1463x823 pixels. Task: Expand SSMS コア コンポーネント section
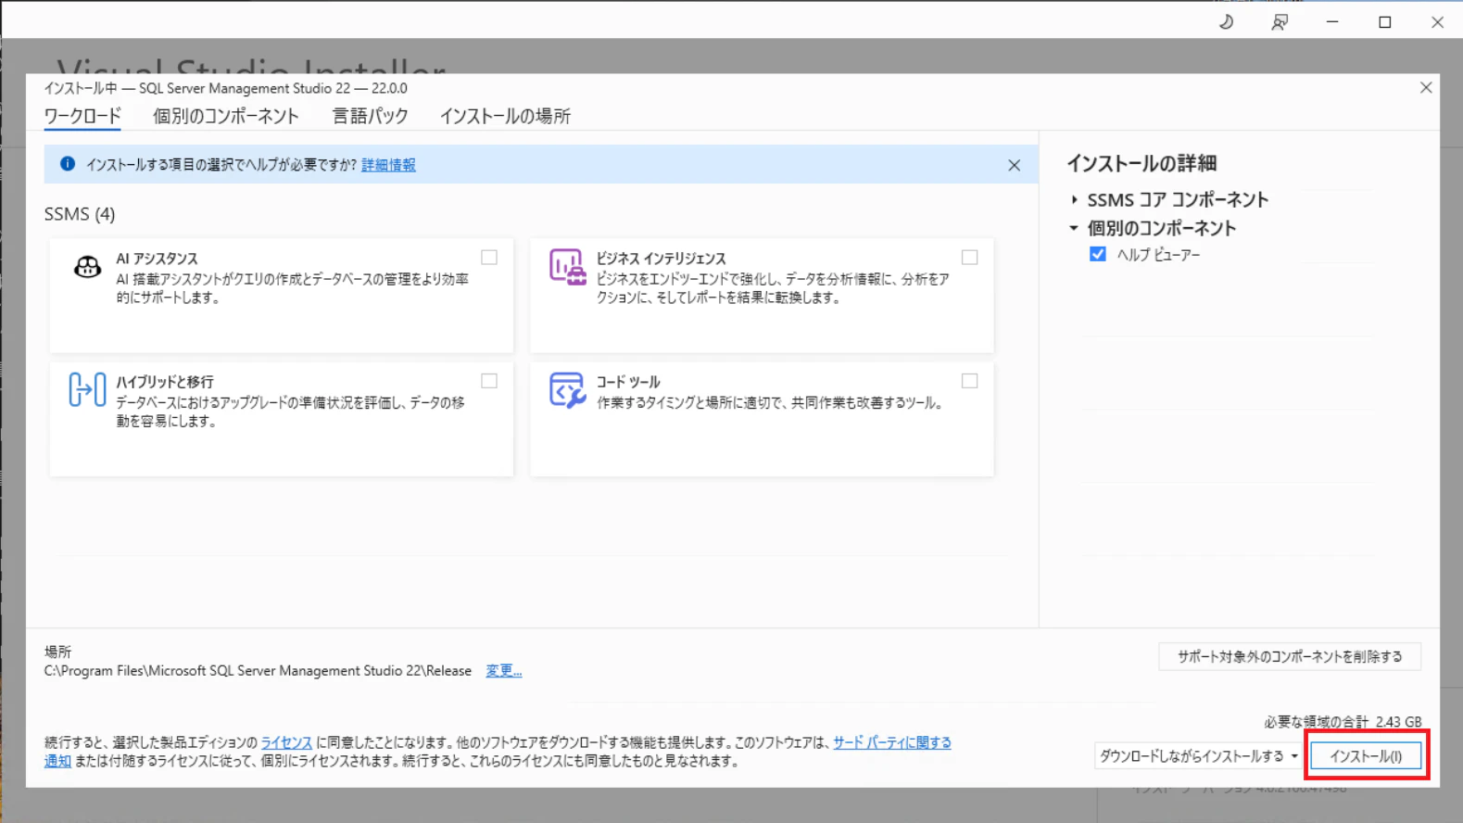point(1074,200)
